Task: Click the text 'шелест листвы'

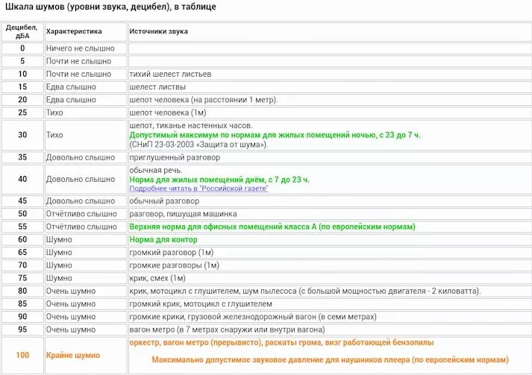Action: pos(157,87)
